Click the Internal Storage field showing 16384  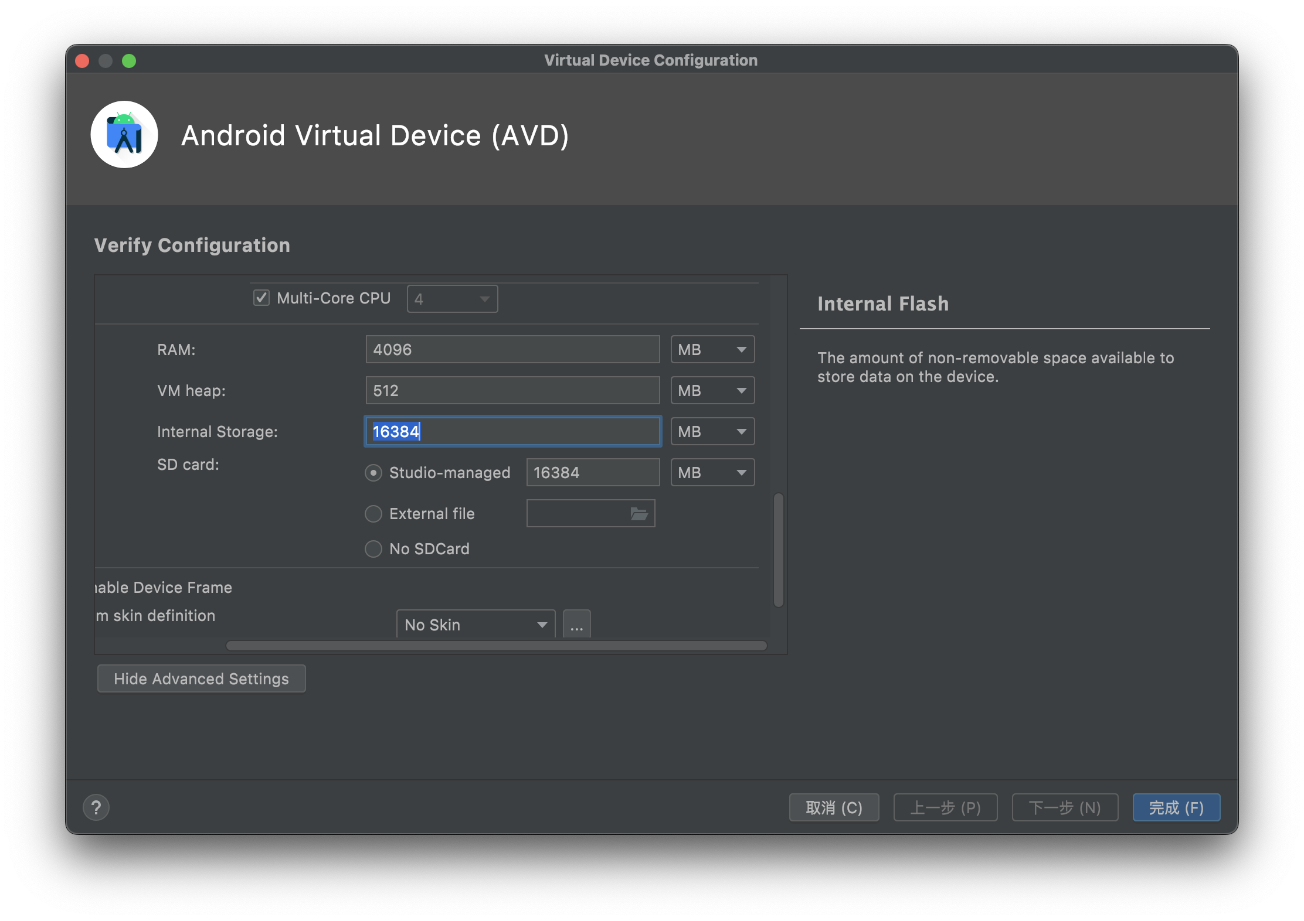[512, 432]
